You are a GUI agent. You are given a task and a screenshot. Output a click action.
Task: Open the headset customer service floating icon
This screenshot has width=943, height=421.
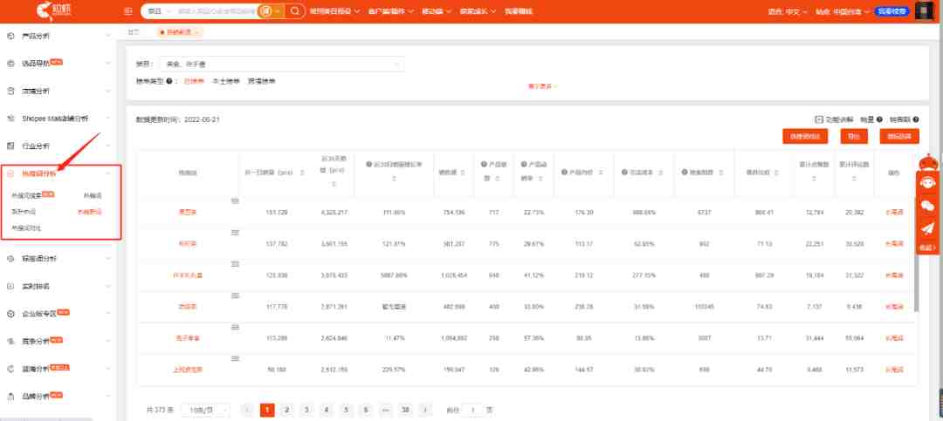tap(927, 182)
